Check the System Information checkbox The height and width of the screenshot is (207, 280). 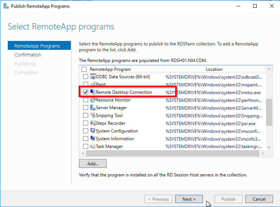(x=86, y=139)
